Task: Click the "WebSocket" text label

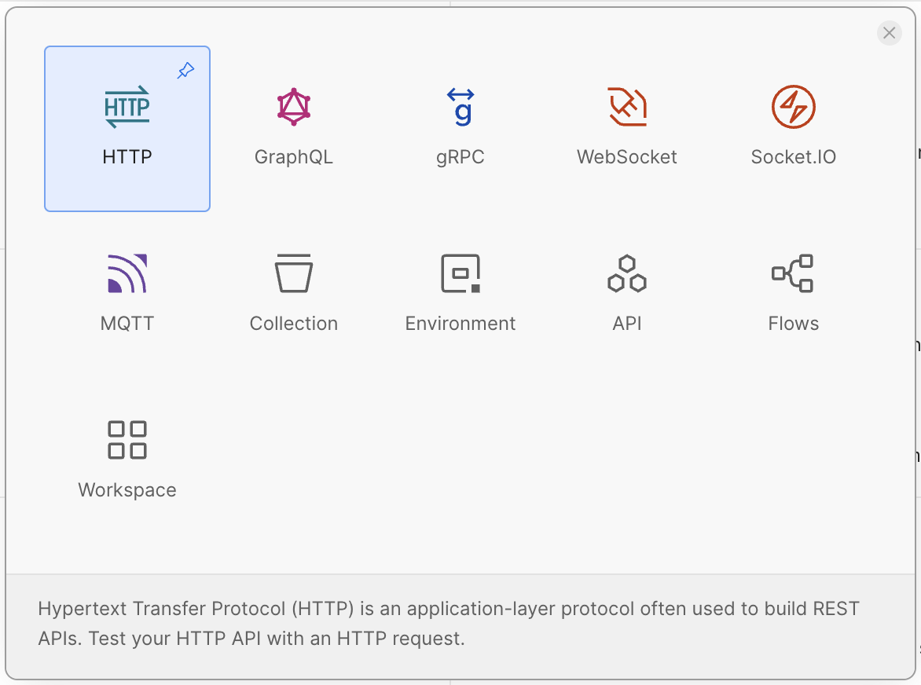Action: pyautogui.click(x=627, y=157)
